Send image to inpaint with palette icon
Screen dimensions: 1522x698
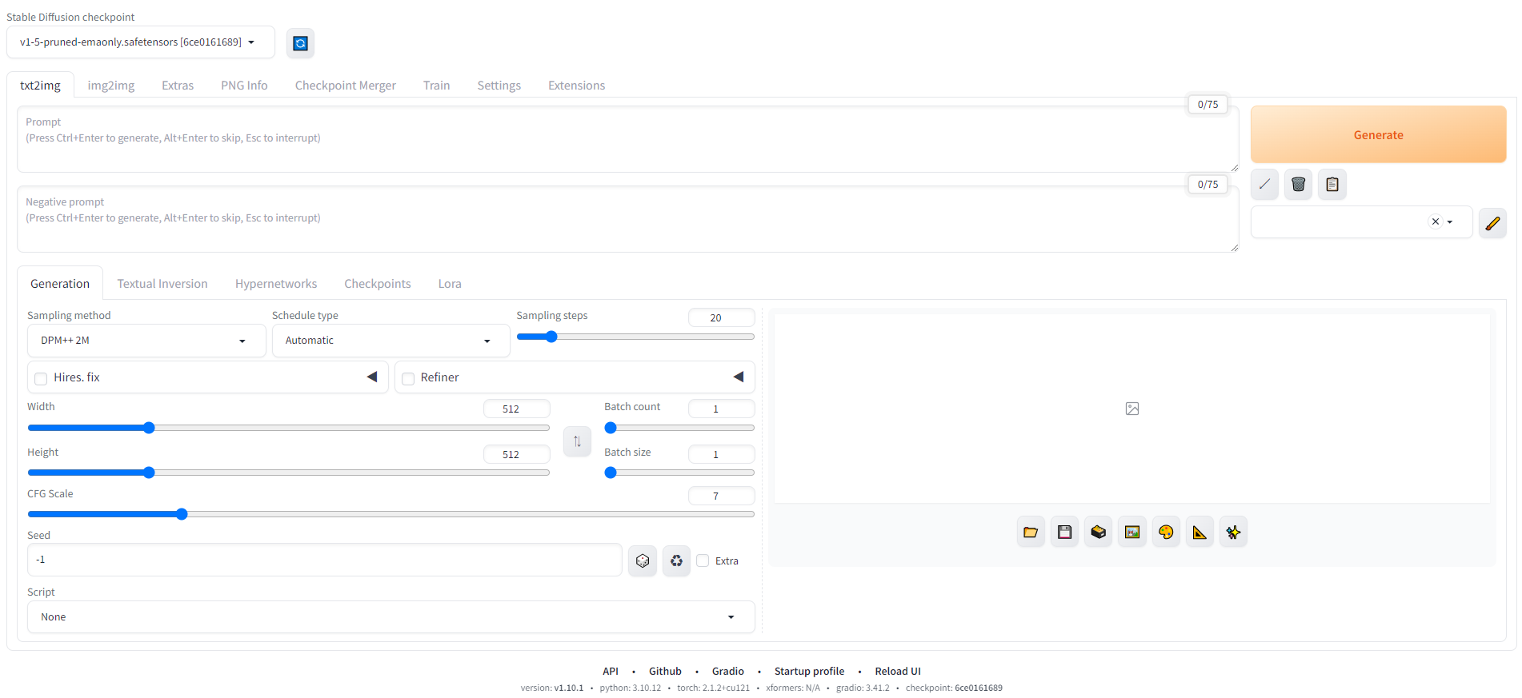[x=1166, y=532]
